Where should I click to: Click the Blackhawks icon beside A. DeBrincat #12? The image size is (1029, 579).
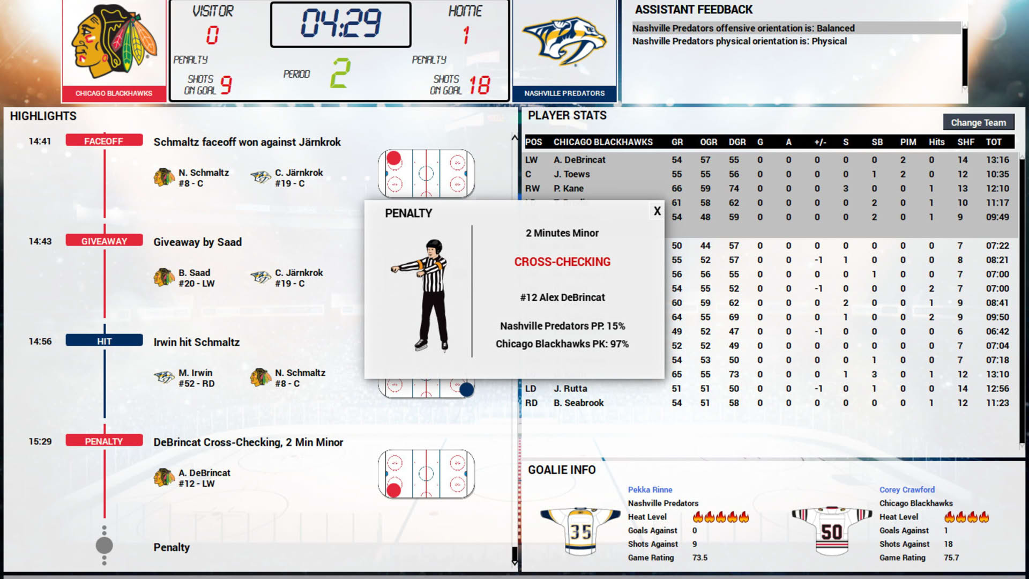pos(164,477)
